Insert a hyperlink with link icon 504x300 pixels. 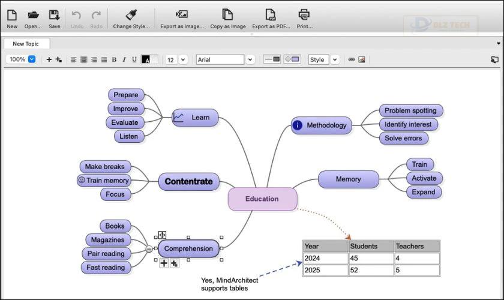[x=352, y=59]
